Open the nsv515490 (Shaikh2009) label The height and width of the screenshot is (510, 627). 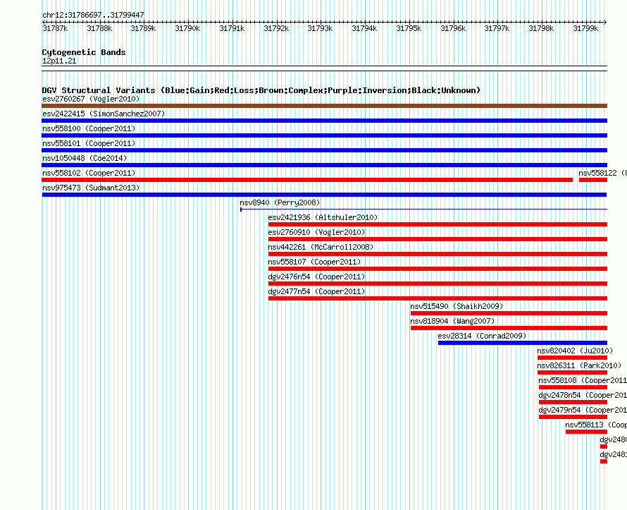click(x=457, y=306)
